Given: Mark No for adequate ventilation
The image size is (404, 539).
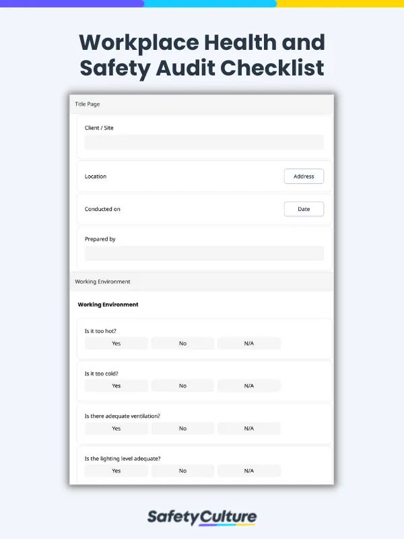Looking at the screenshot, I should (182, 429).
